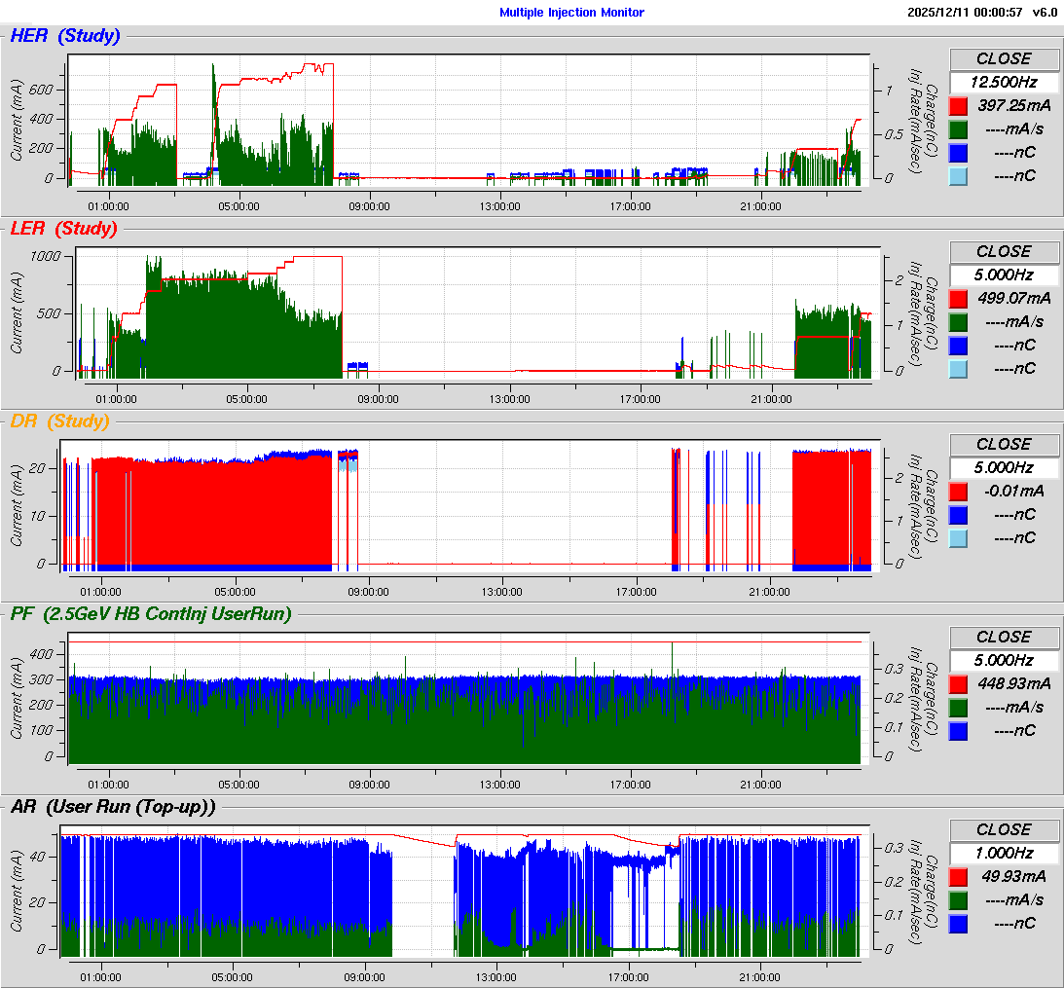Toggle light blue nC swatch in DR legend
This screenshot has height=988, width=1064.
click(959, 537)
